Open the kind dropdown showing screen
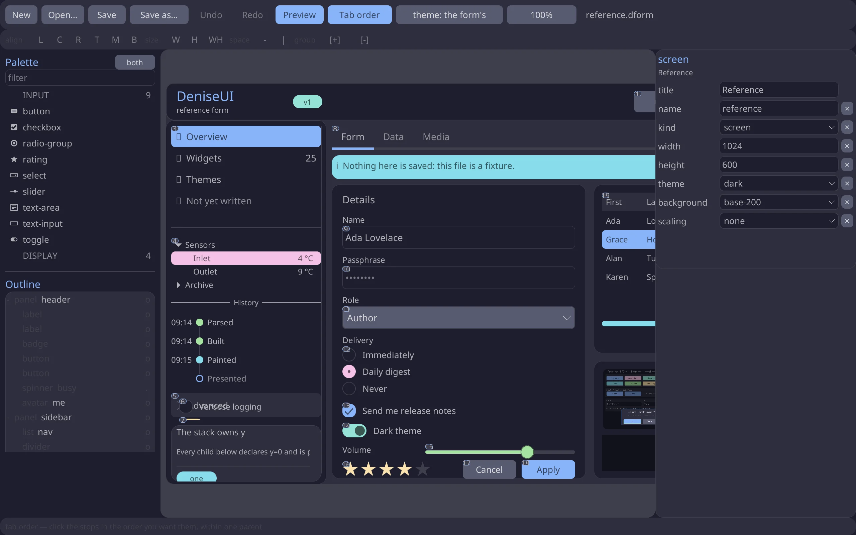Image resolution: width=856 pixels, height=535 pixels. coord(778,127)
